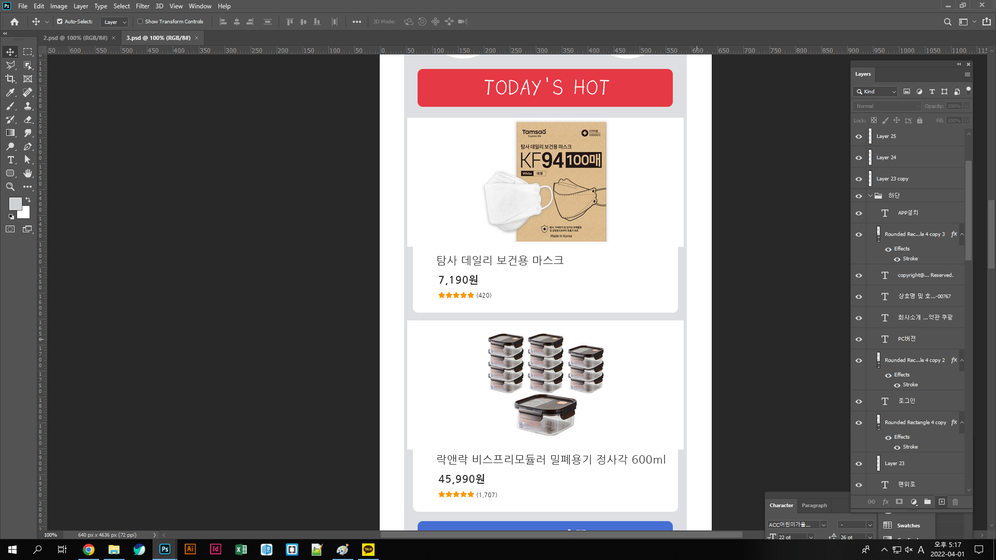Select the Clone Stamp tool
The width and height of the screenshot is (996, 560).
pos(27,106)
